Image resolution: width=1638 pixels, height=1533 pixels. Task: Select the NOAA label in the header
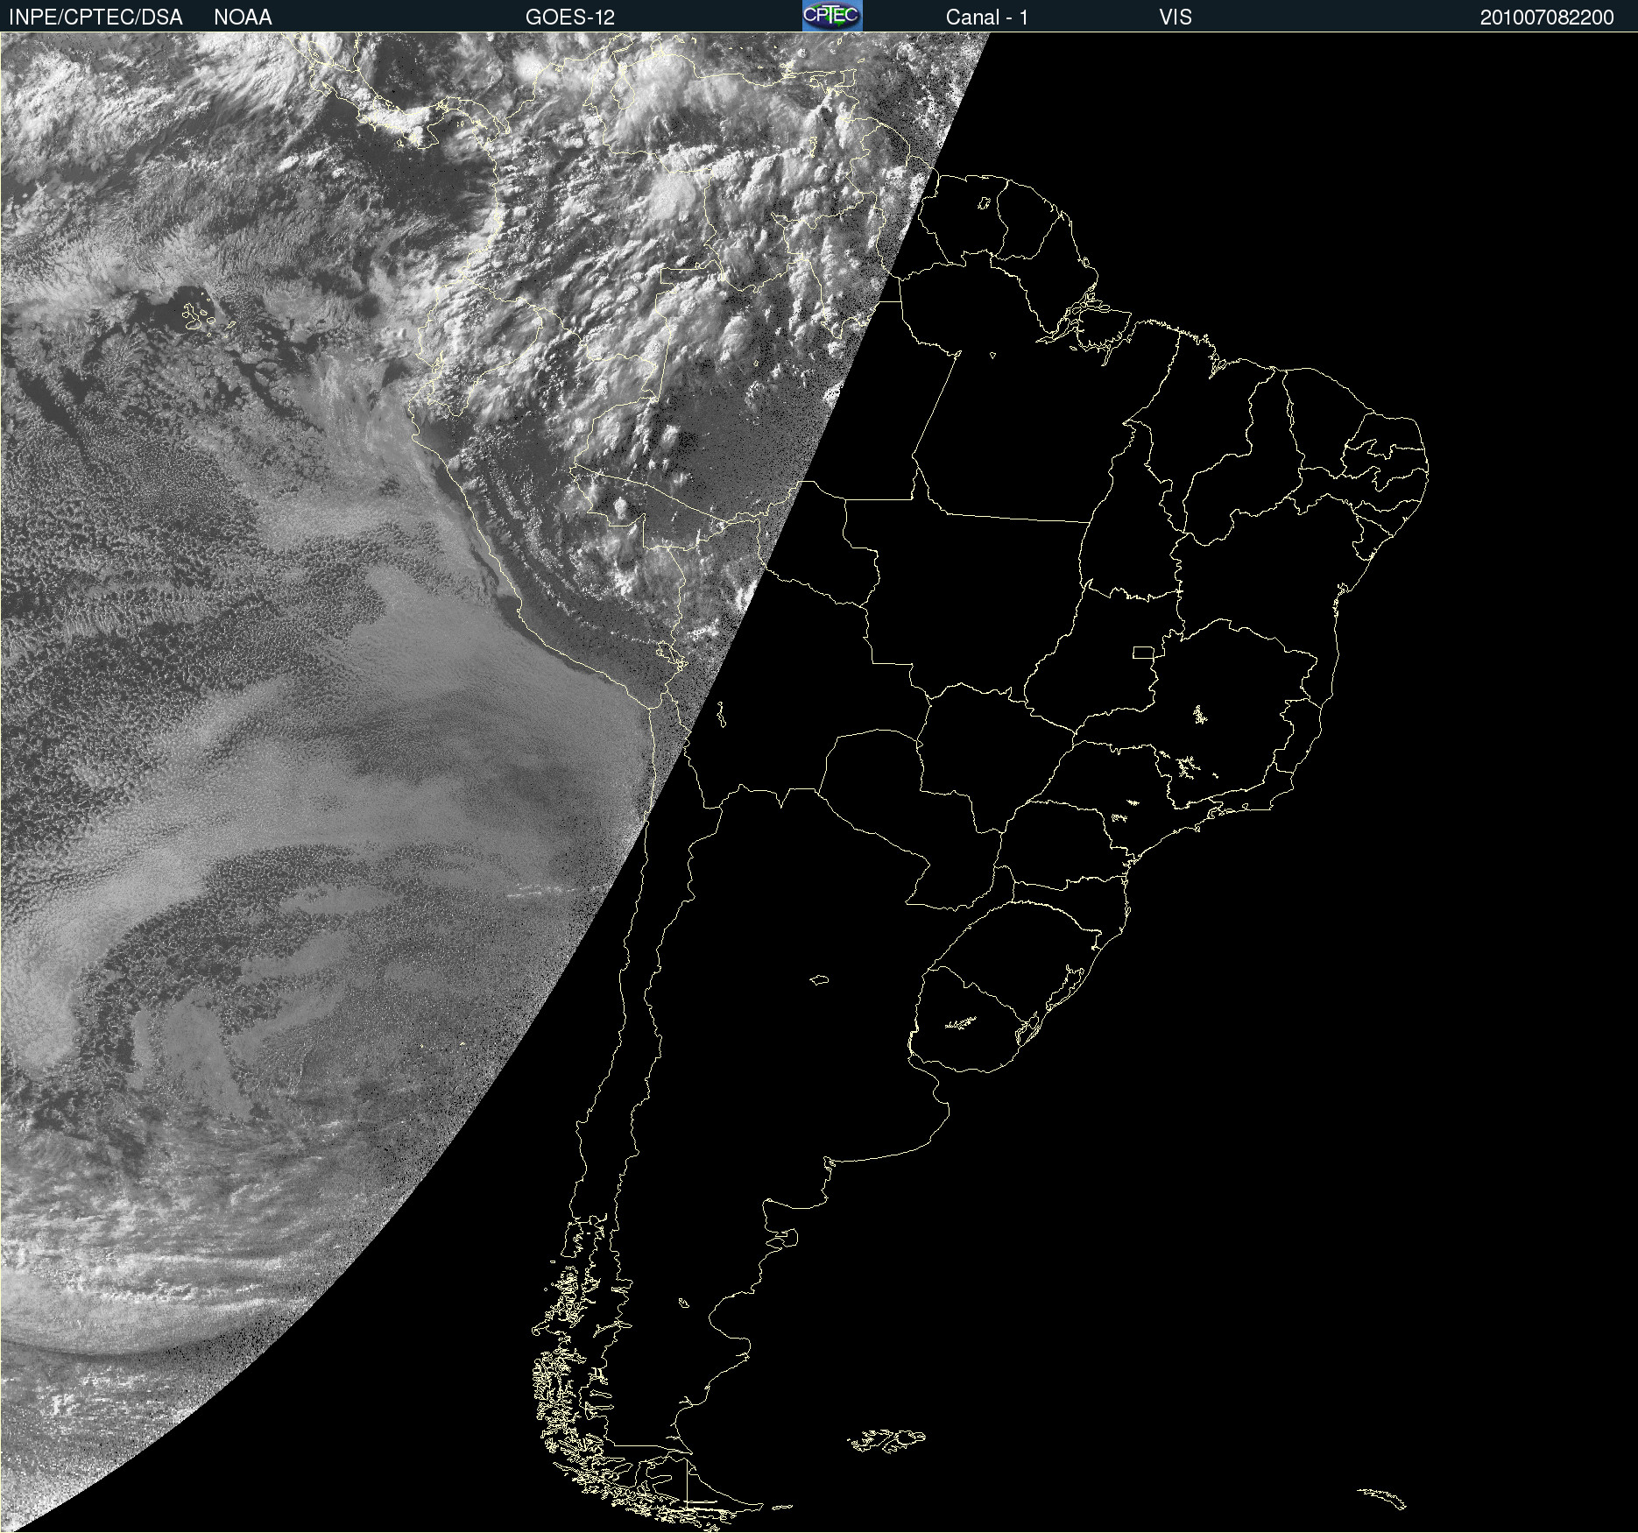click(243, 18)
